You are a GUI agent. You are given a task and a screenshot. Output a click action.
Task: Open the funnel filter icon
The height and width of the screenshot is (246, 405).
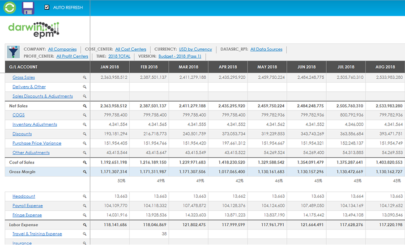click(x=13, y=52)
